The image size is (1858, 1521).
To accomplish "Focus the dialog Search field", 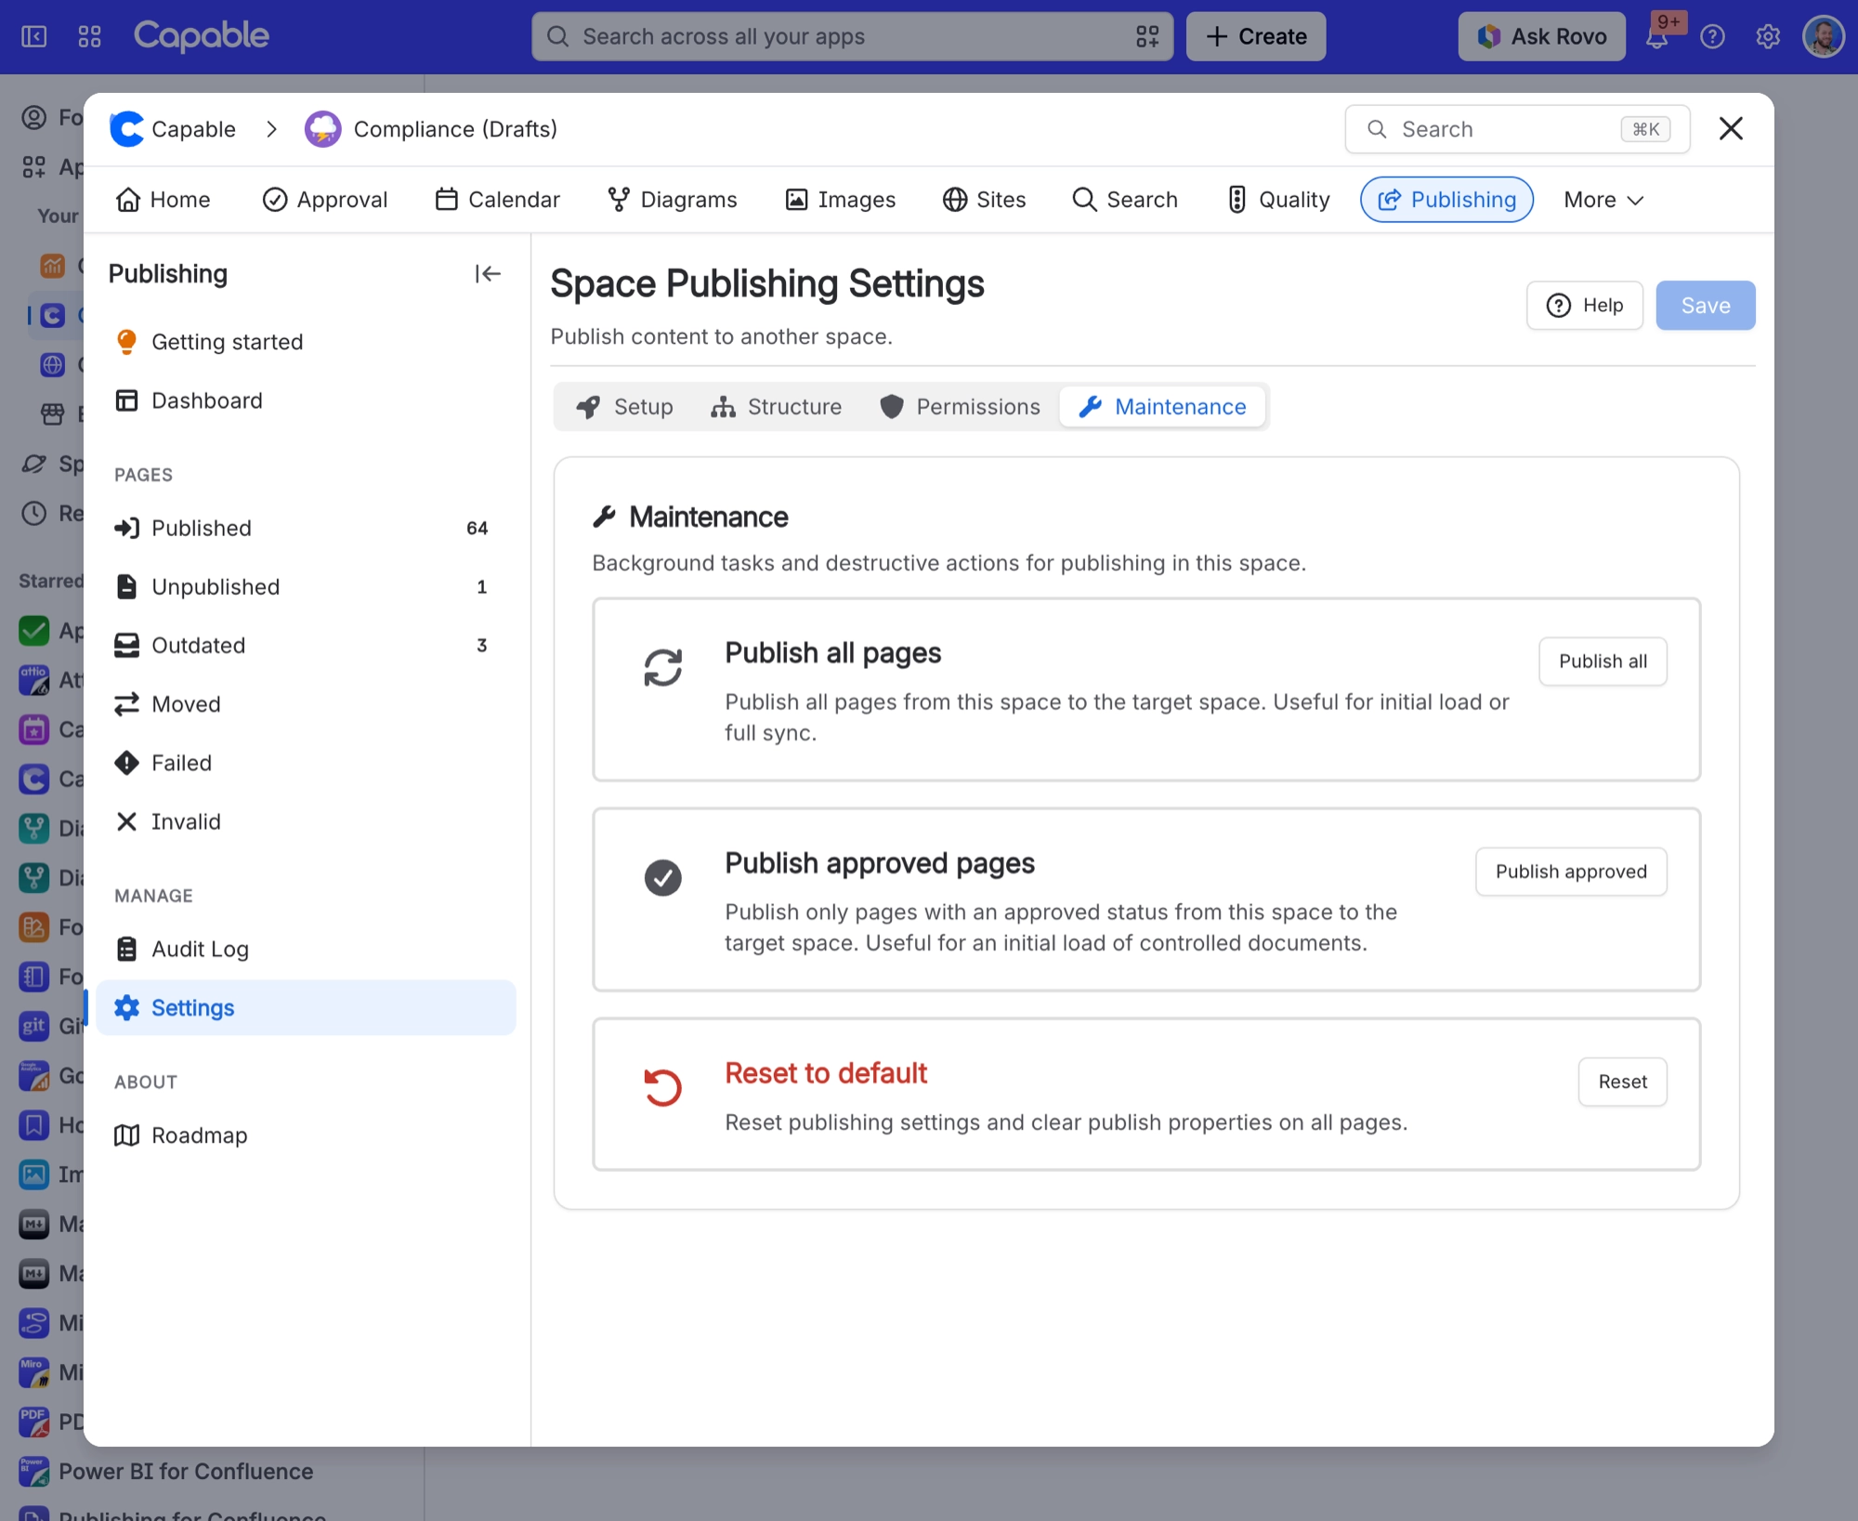I will [1517, 129].
